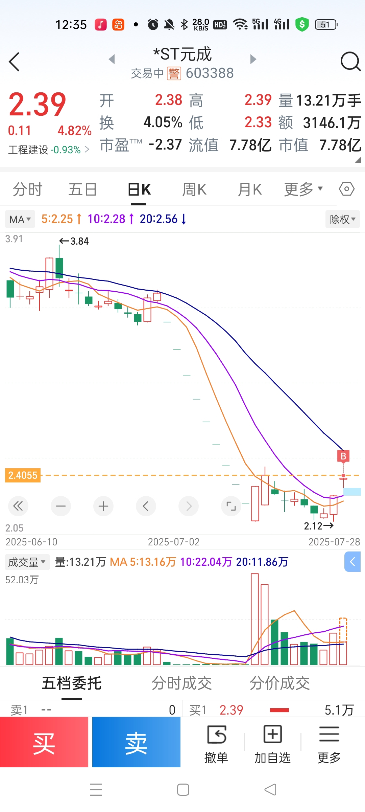Screen dimensions: 365x812
Task: Tap Android home button
Action: [183, 790]
